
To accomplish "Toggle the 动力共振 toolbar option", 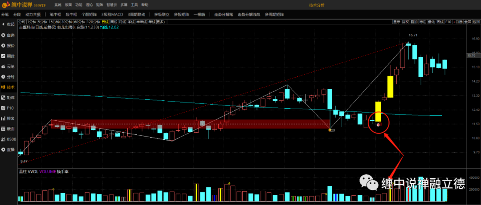I will click(x=33, y=14).
